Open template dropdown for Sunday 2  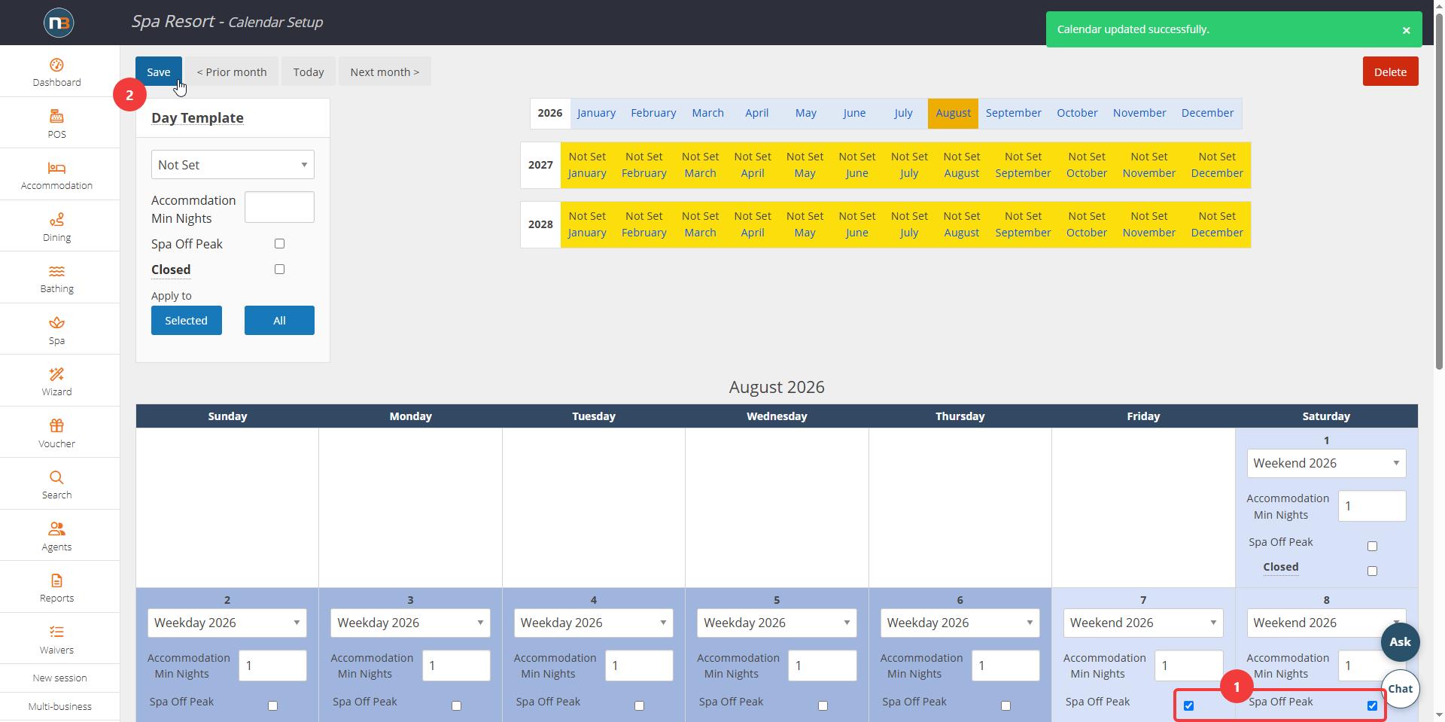pyautogui.click(x=227, y=623)
